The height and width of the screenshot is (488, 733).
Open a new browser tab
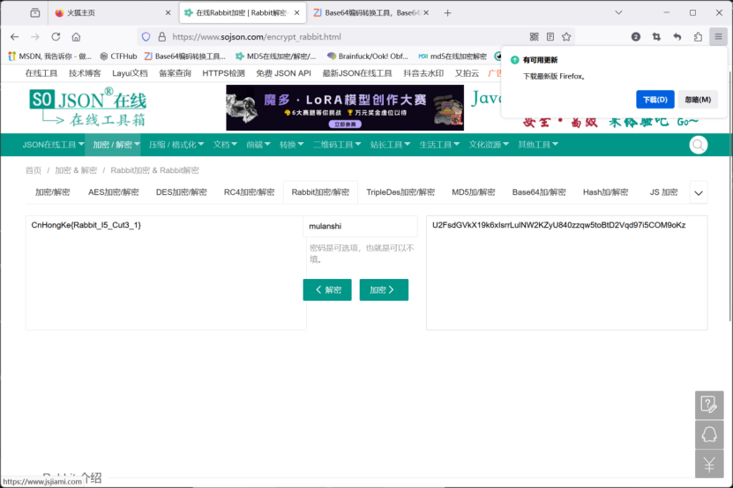pos(447,13)
